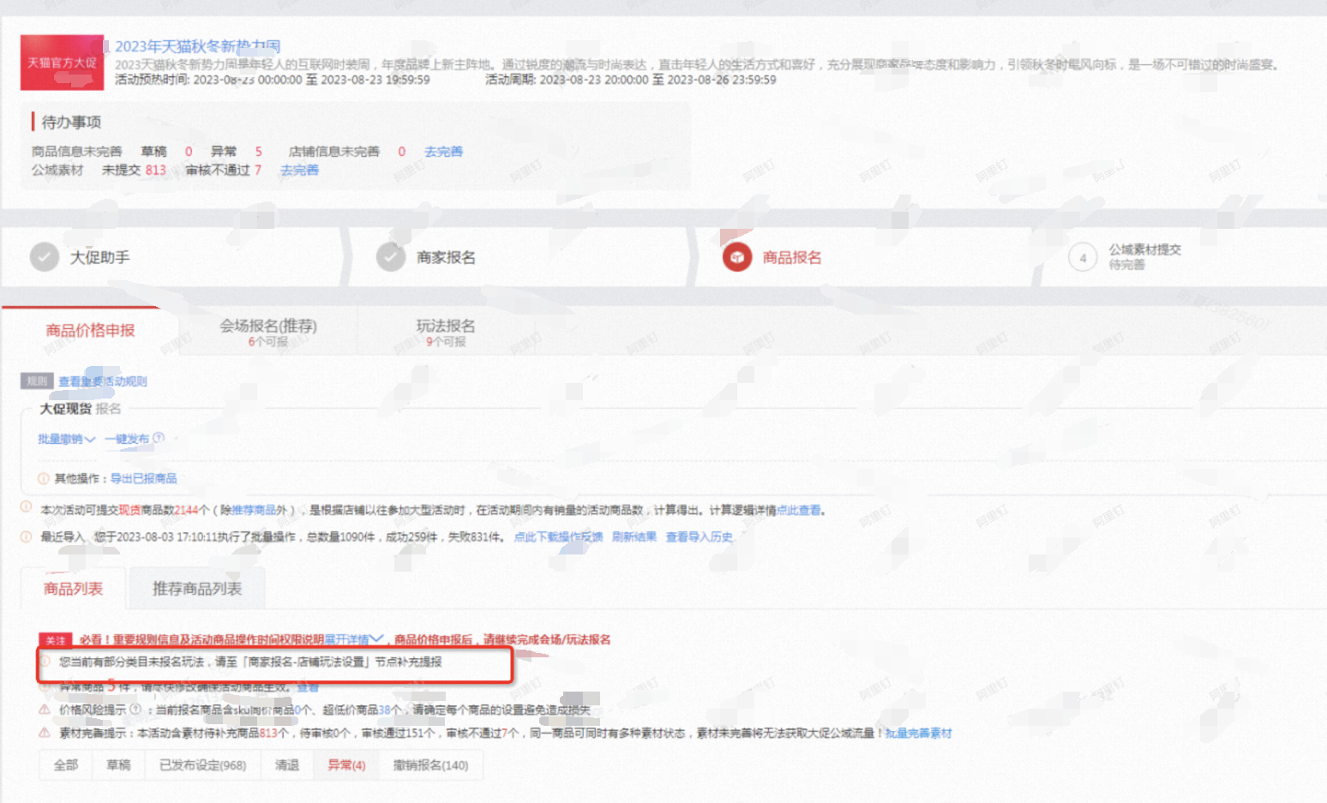Click info icon before 最近导入

click(26, 536)
